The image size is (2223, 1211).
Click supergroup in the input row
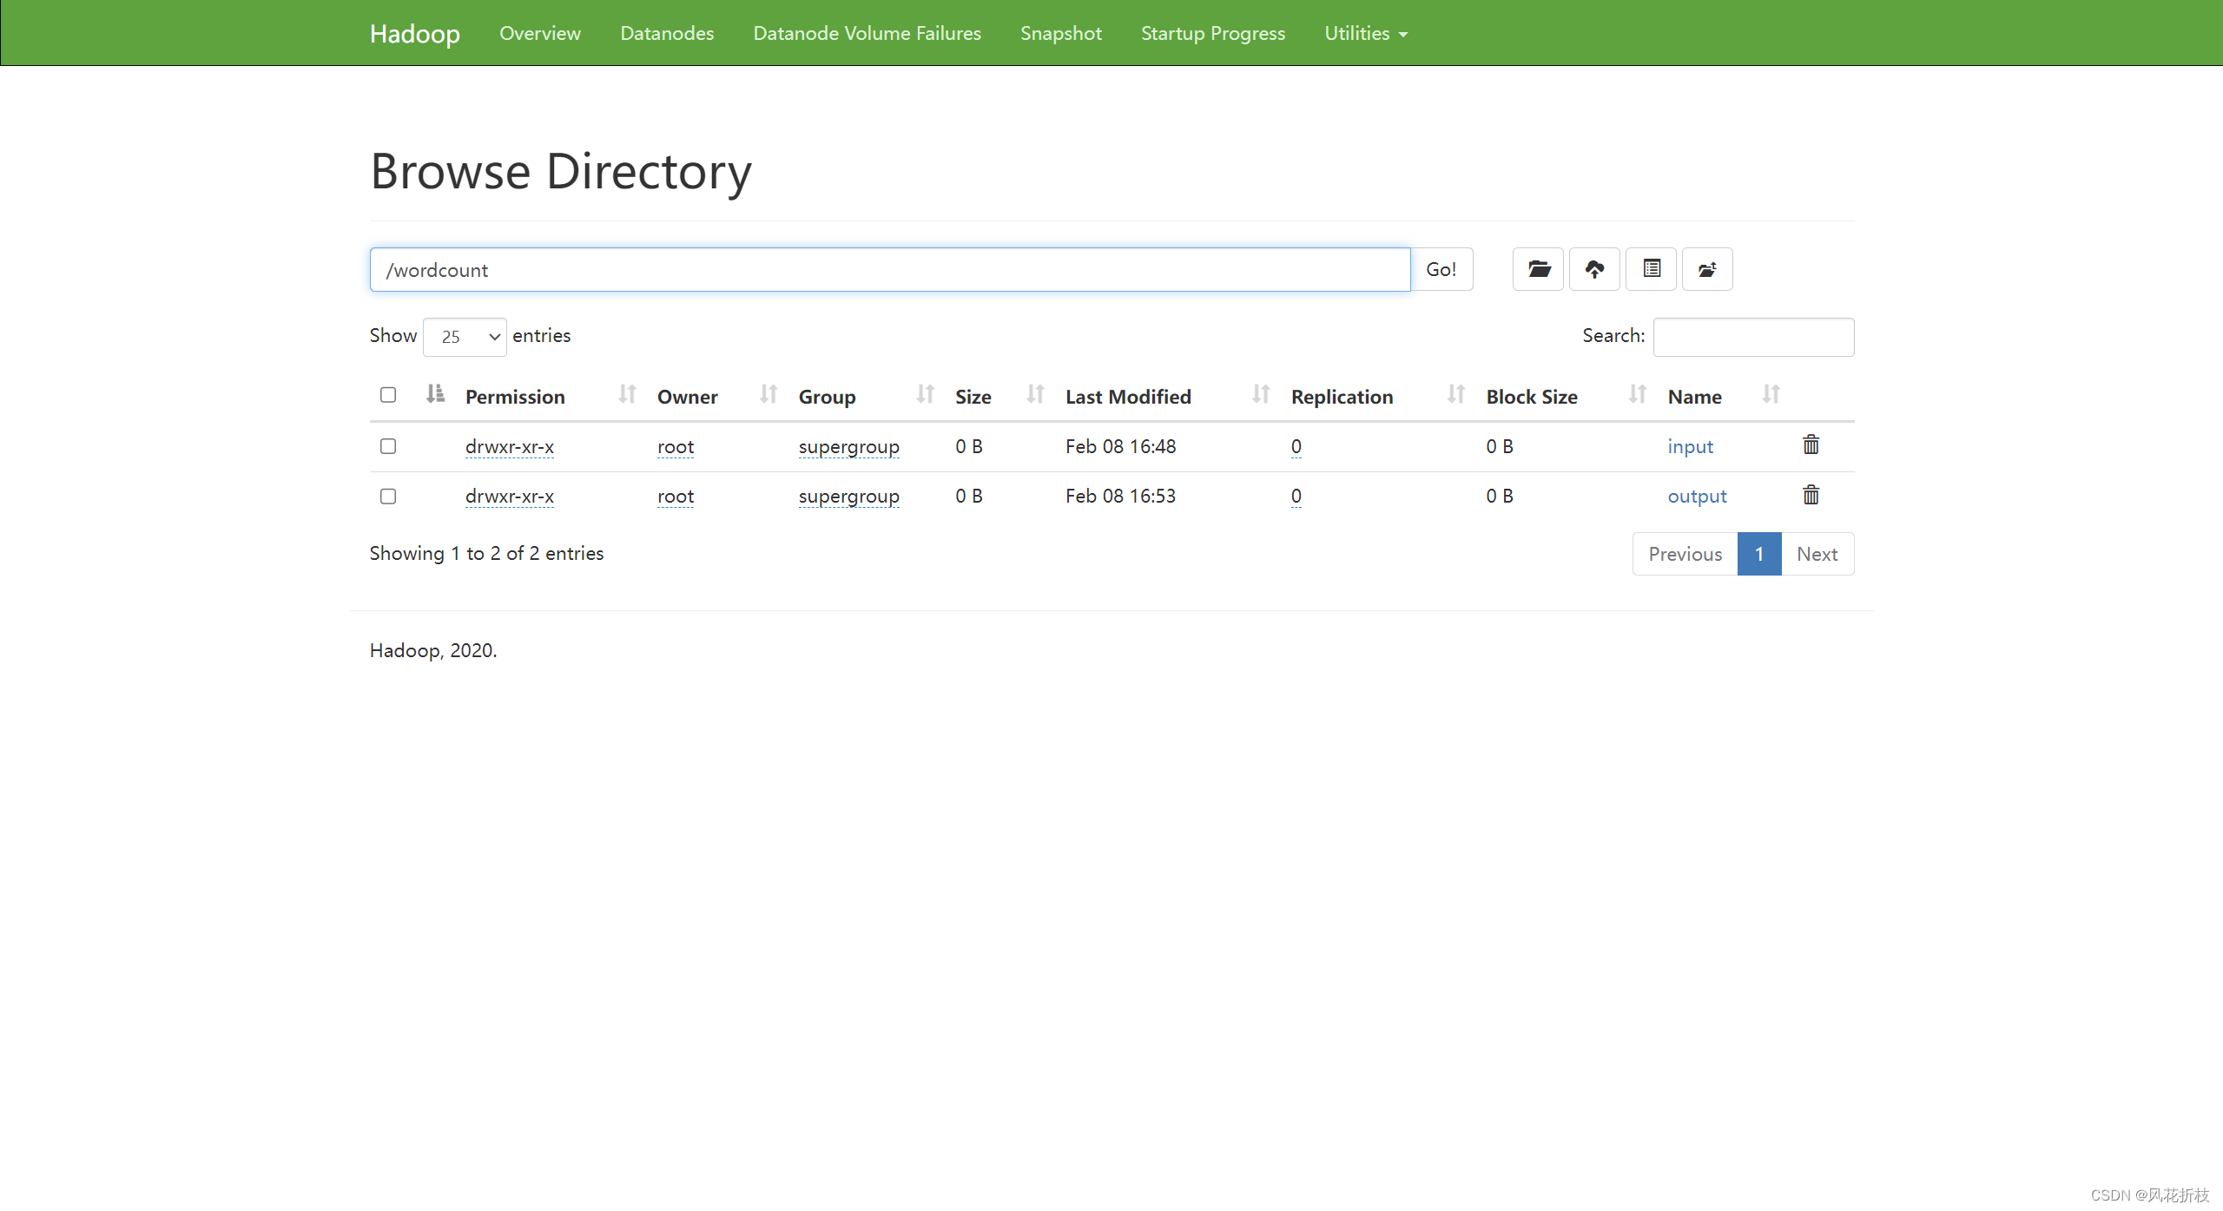pyautogui.click(x=848, y=446)
